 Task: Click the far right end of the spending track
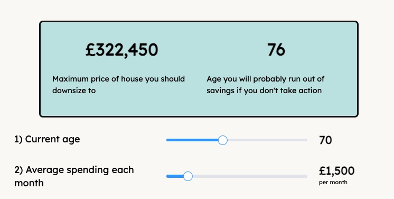(306, 176)
